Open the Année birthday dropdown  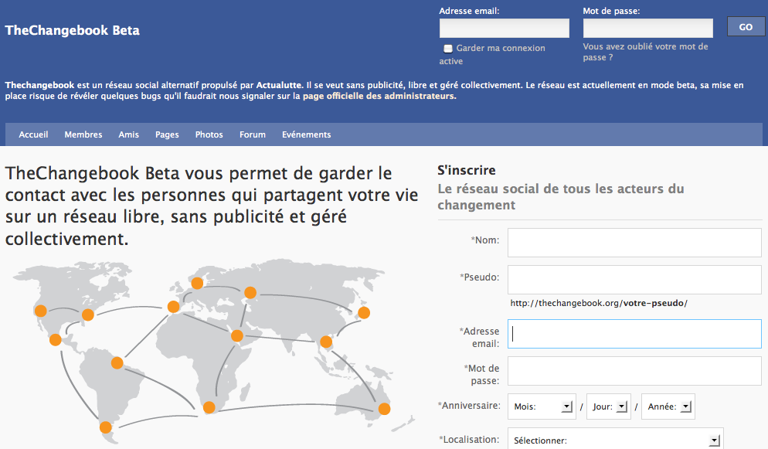point(668,406)
